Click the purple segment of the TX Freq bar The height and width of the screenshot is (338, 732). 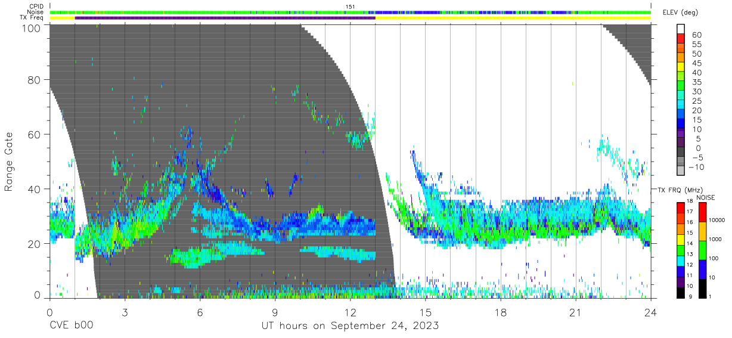(225, 18)
